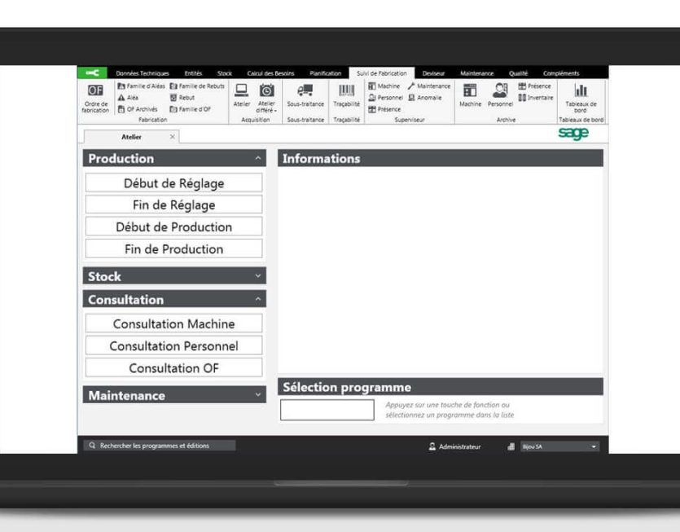
Task: Open the Machine archive icon
Action: pyautogui.click(x=469, y=92)
